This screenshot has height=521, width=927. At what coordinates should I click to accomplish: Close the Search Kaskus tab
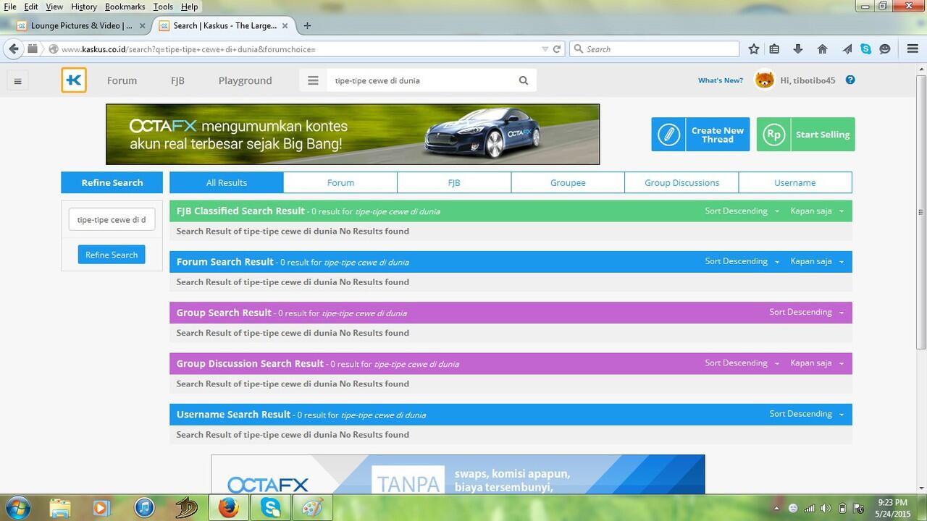(285, 25)
